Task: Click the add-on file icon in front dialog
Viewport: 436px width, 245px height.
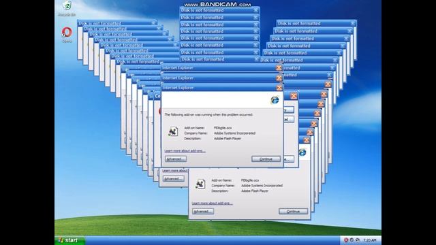Action: 173,131
